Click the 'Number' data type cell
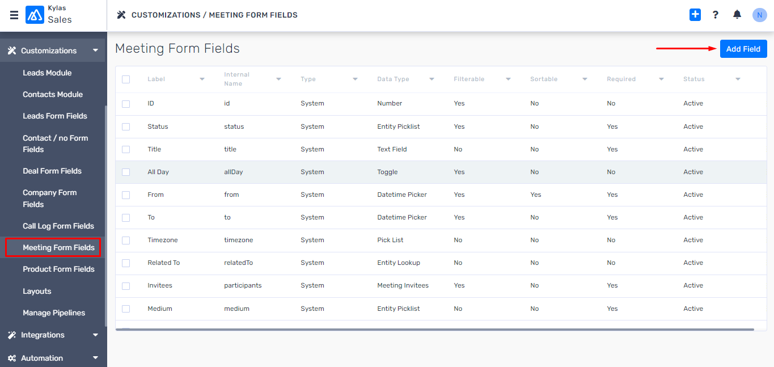774x367 pixels. point(390,104)
